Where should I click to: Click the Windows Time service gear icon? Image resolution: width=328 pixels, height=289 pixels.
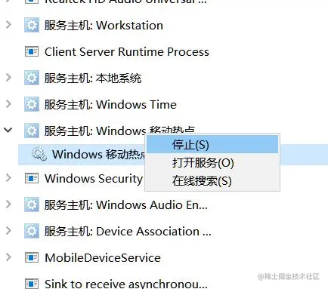pos(32,104)
